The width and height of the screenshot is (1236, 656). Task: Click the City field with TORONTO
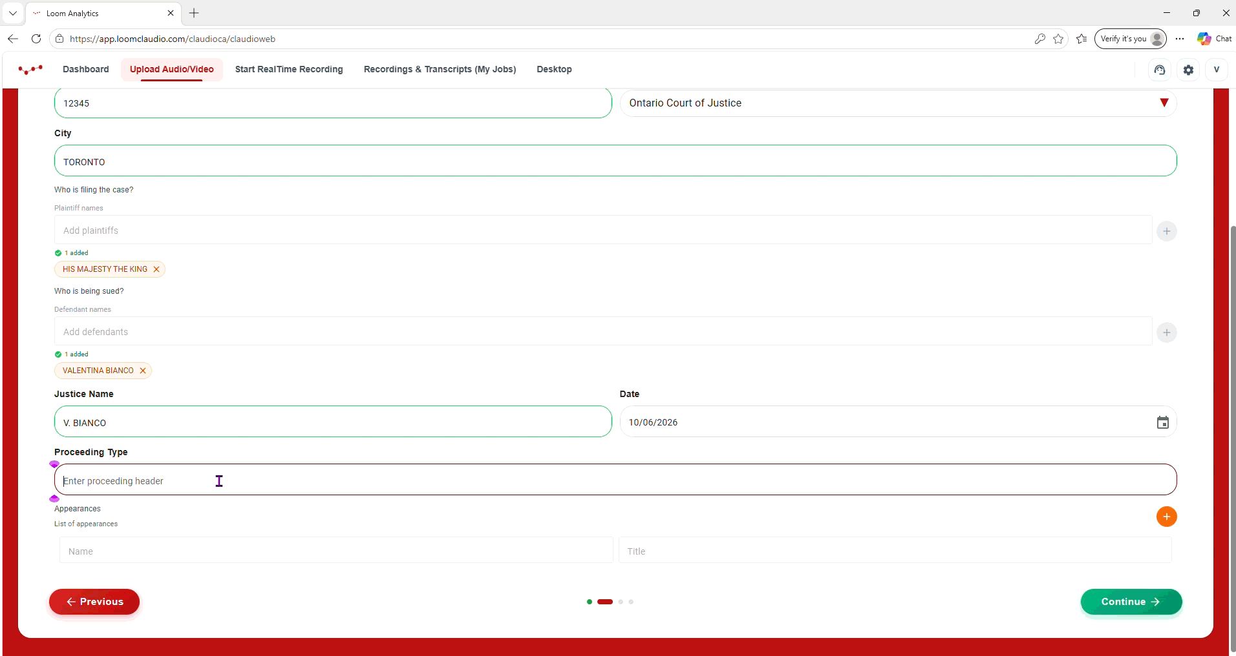pyautogui.click(x=615, y=161)
